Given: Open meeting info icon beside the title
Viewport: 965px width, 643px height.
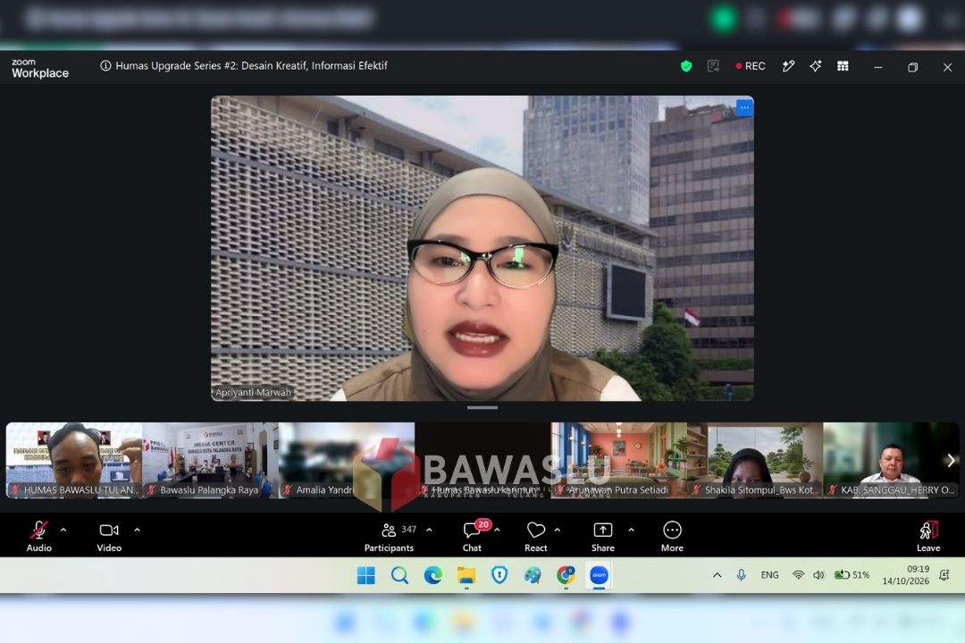Looking at the screenshot, I should (x=105, y=66).
